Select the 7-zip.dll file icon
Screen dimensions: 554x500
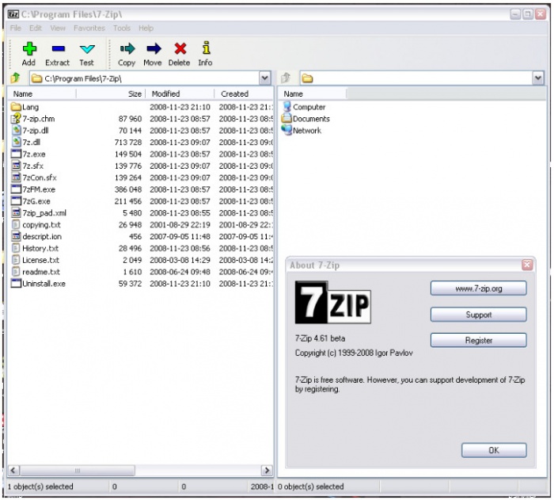16,130
